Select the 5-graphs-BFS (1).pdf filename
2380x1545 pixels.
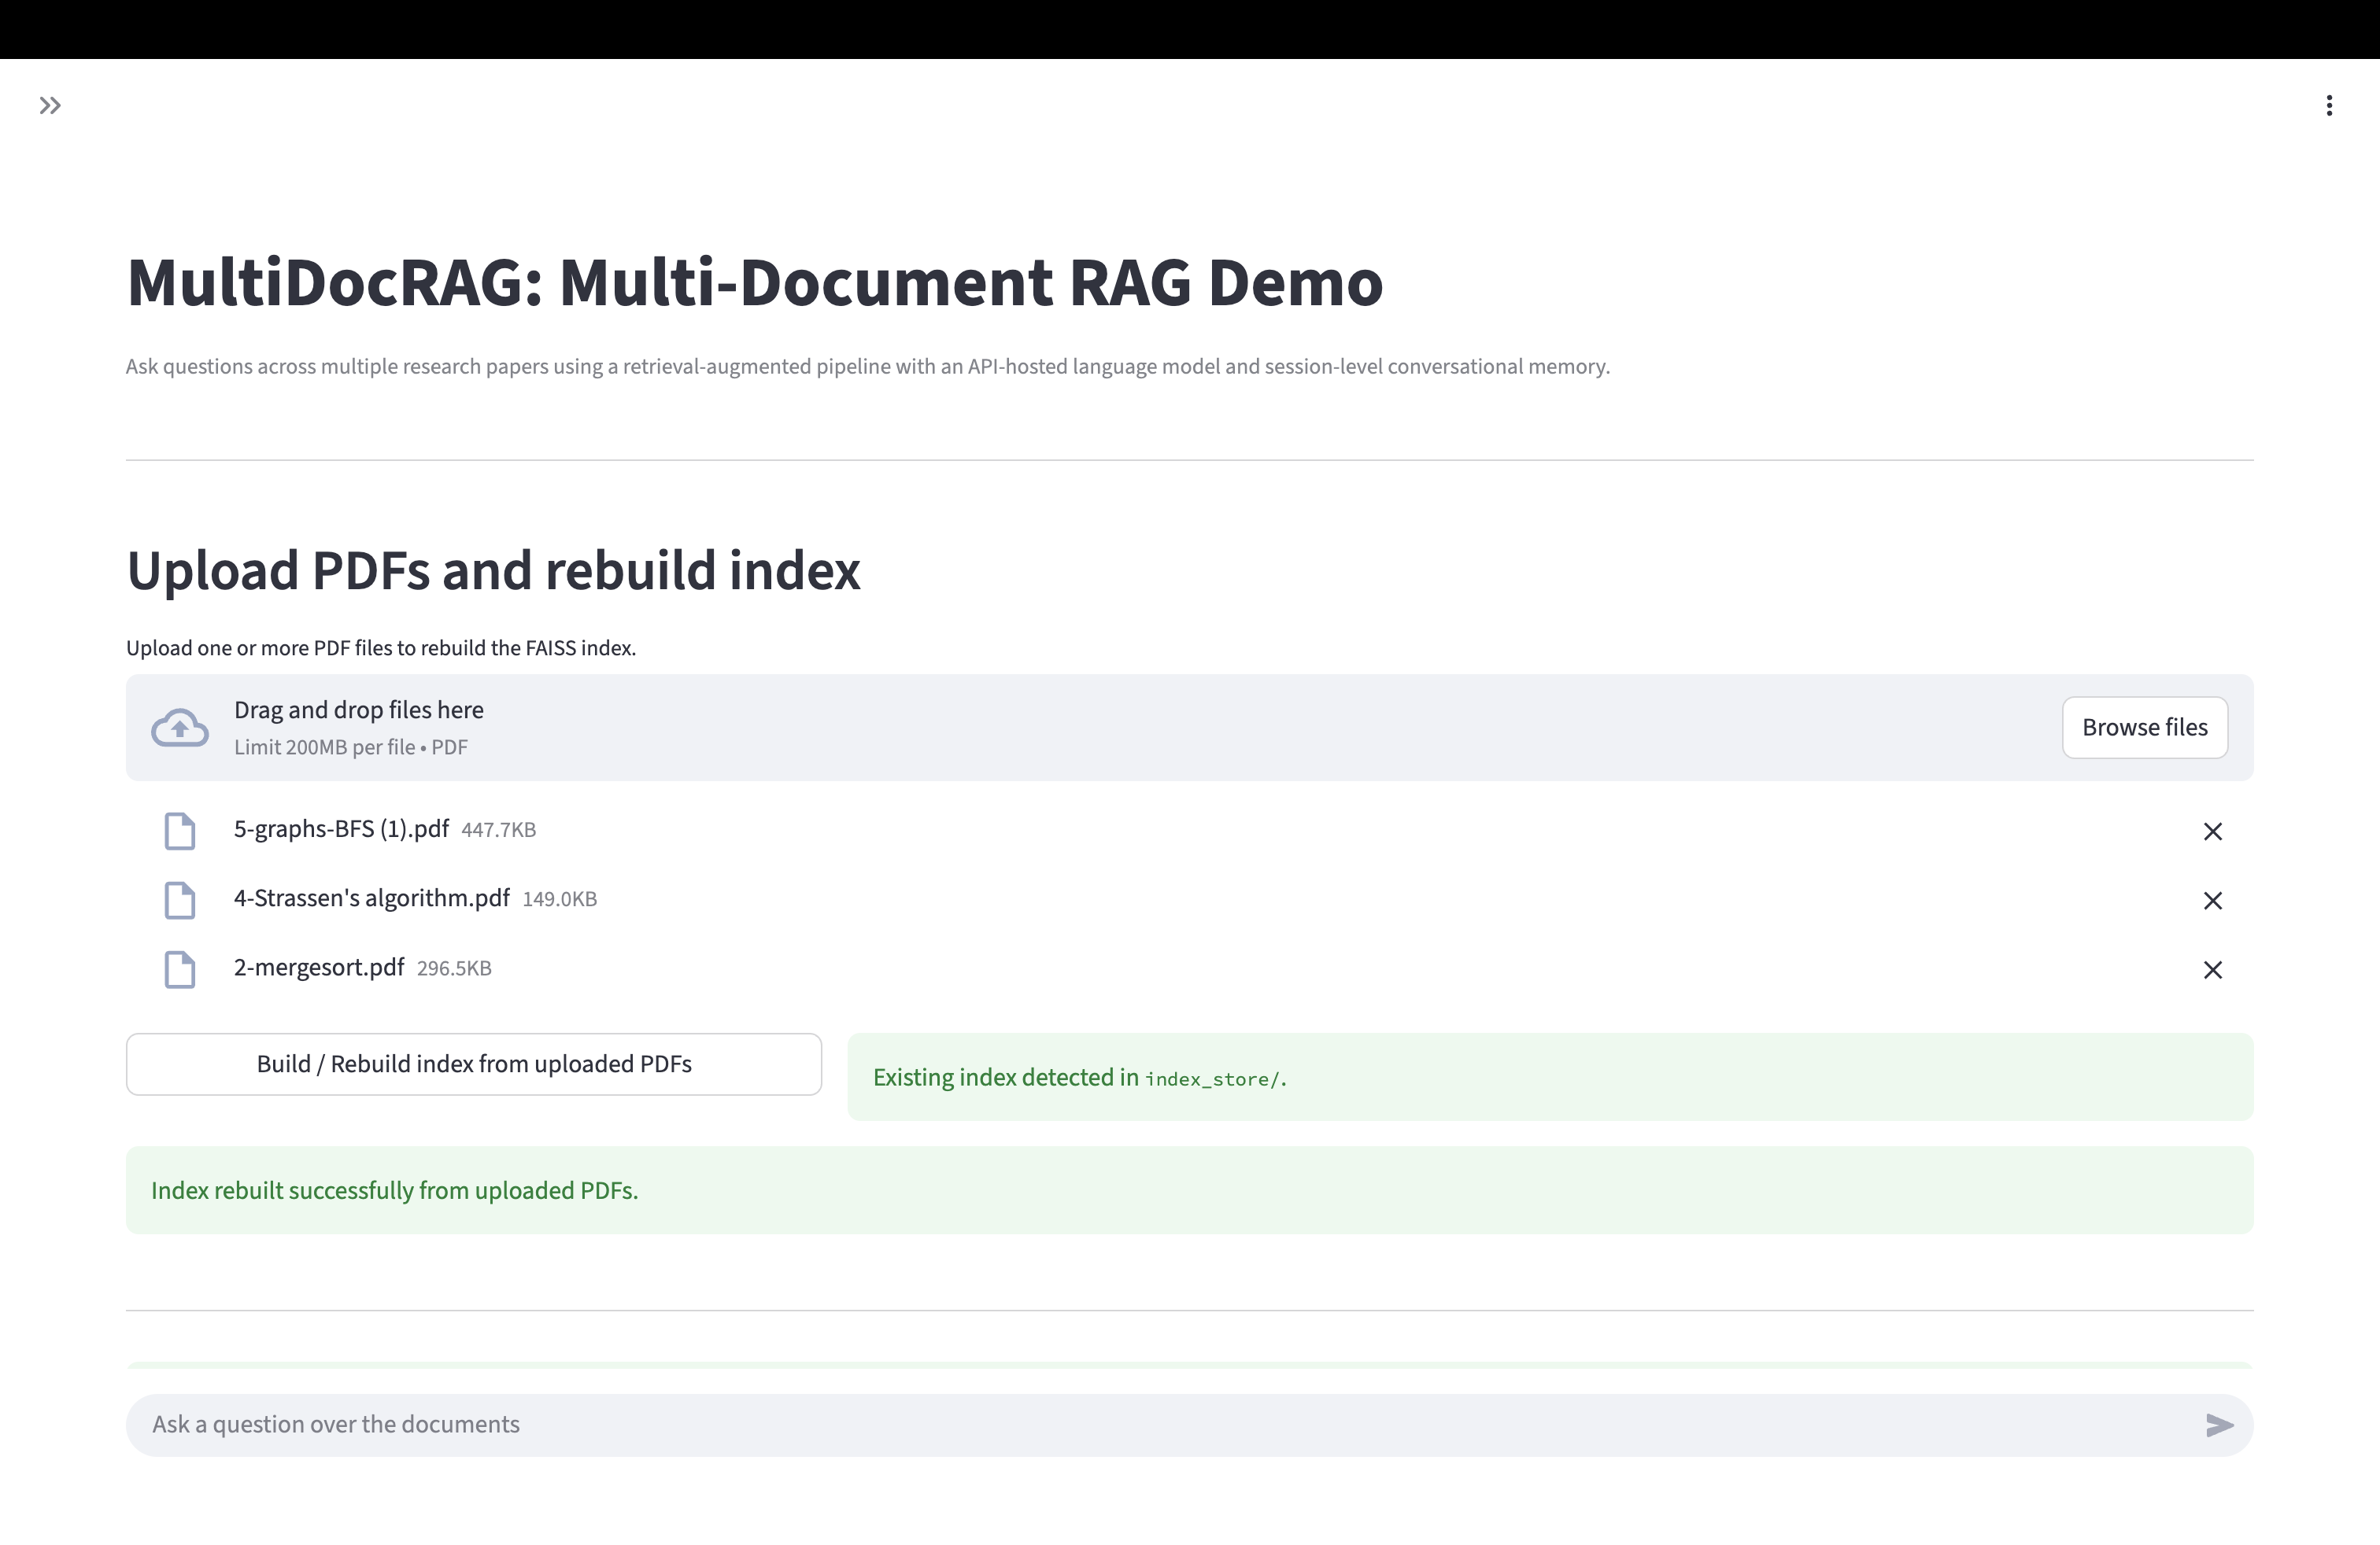(x=341, y=829)
